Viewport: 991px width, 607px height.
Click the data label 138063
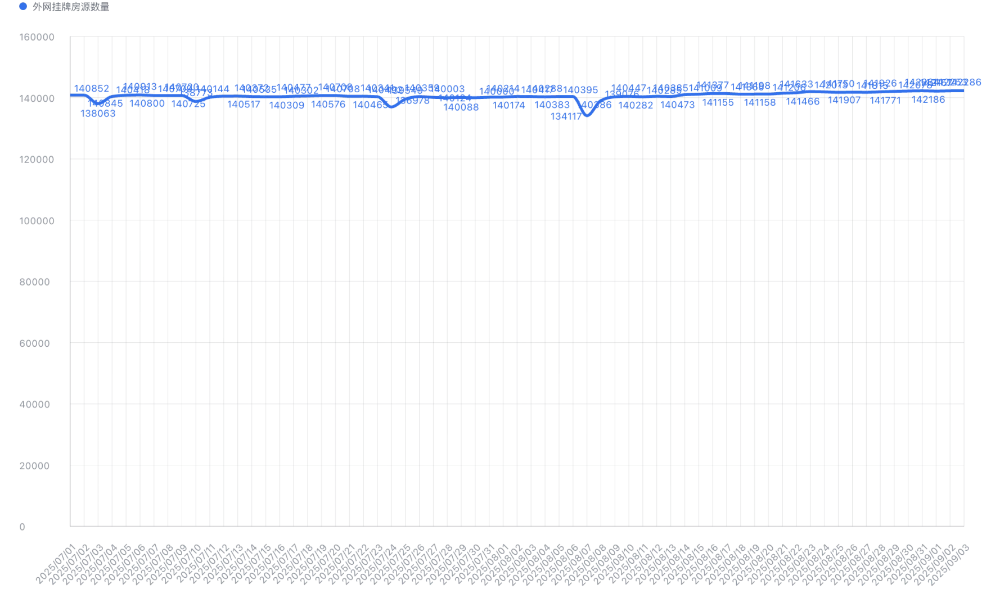point(98,114)
